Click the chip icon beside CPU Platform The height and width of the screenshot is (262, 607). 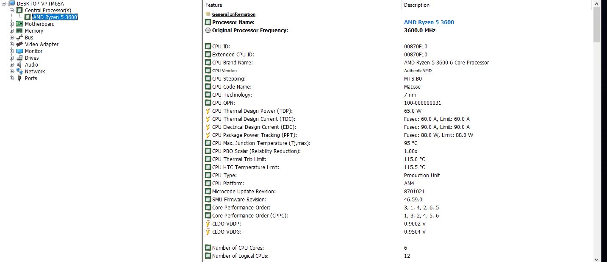208,183
